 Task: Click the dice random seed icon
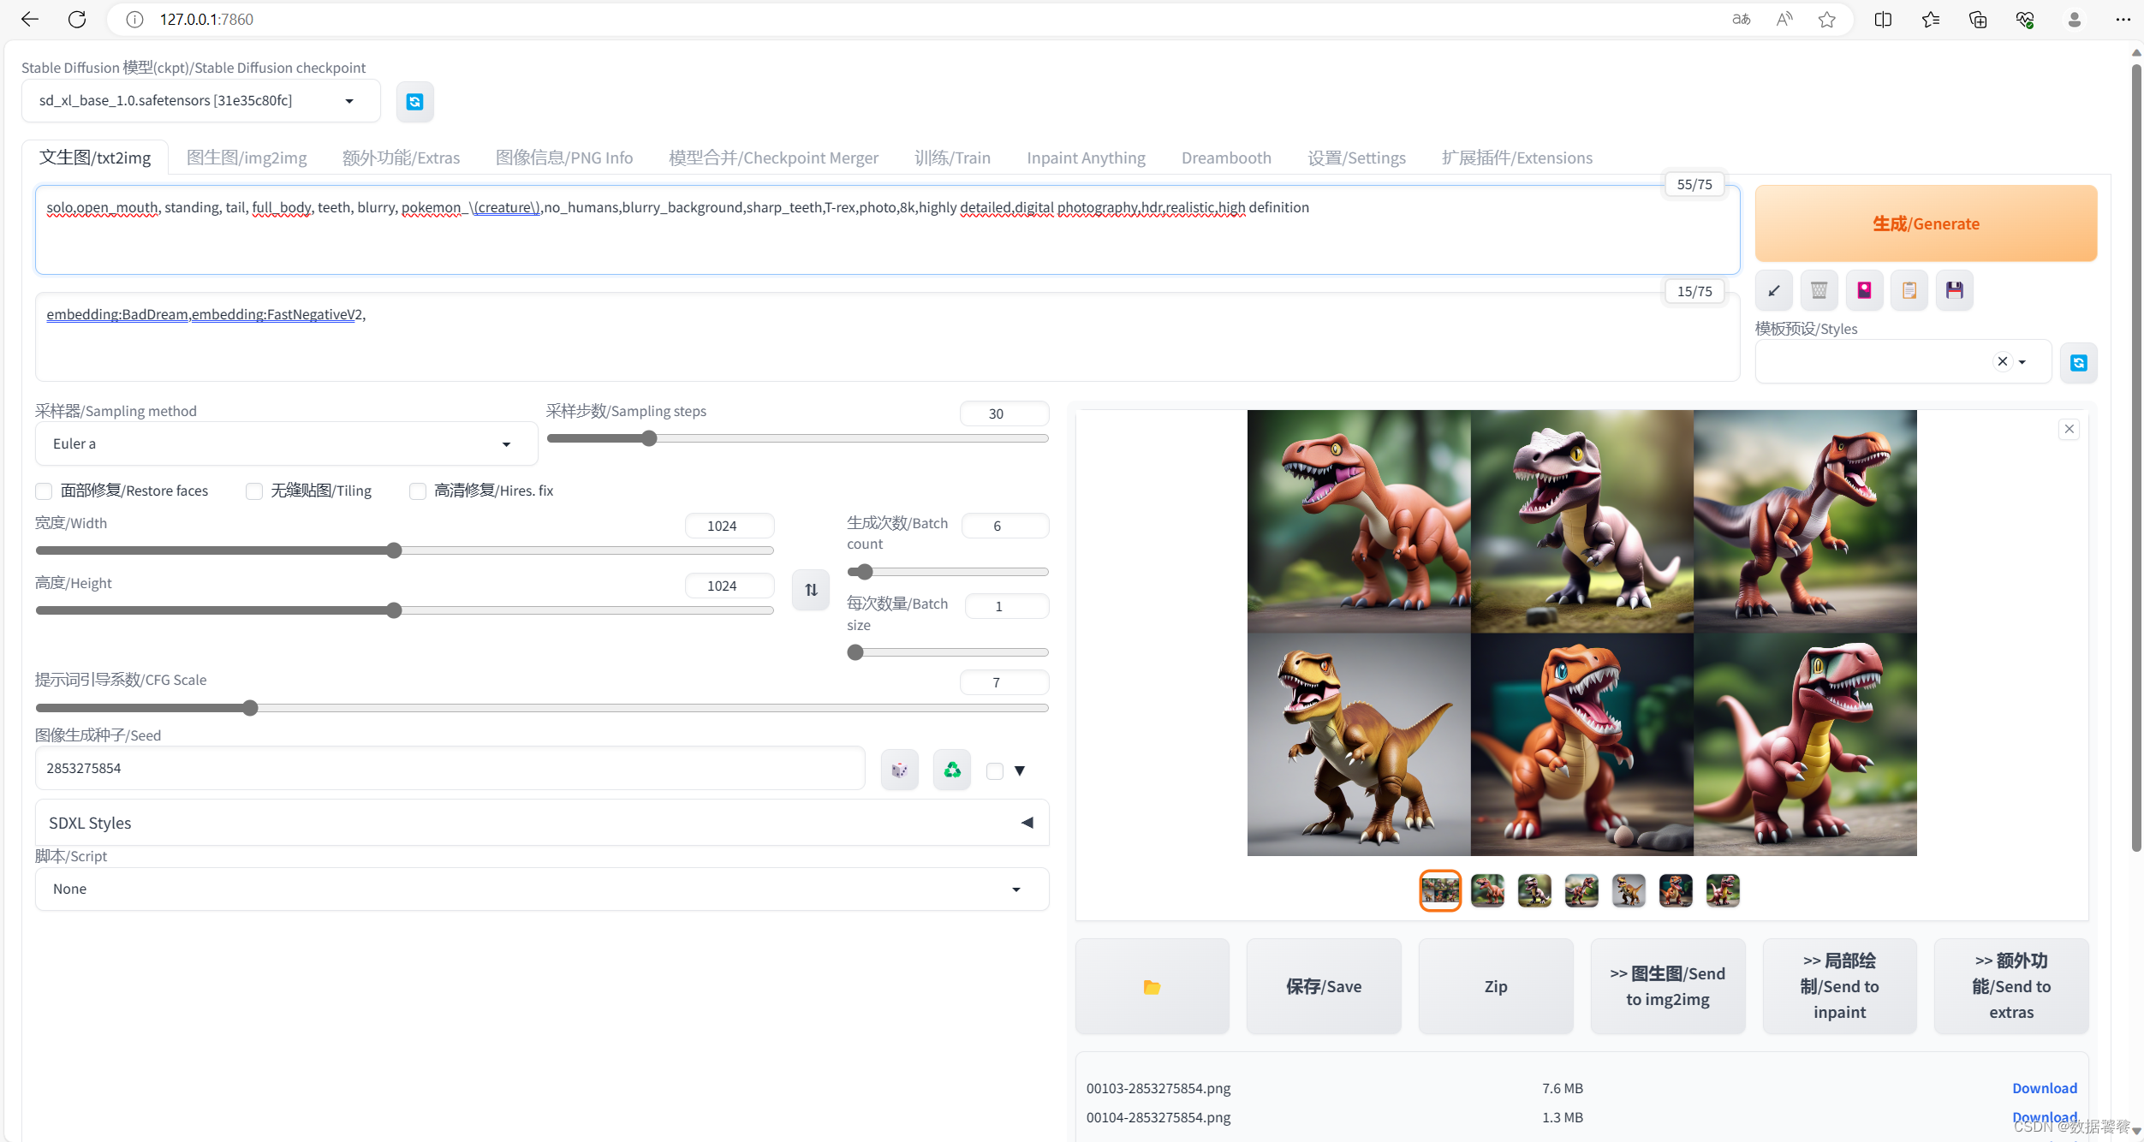pyautogui.click(x=899, y=770)
